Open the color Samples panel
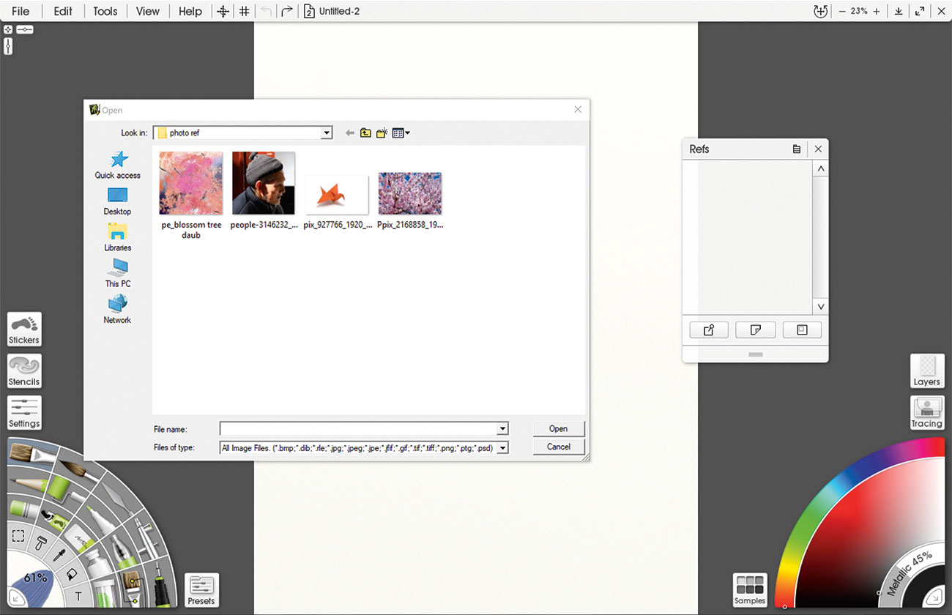This screenshot has width=952, height=615. click(750, 590)
